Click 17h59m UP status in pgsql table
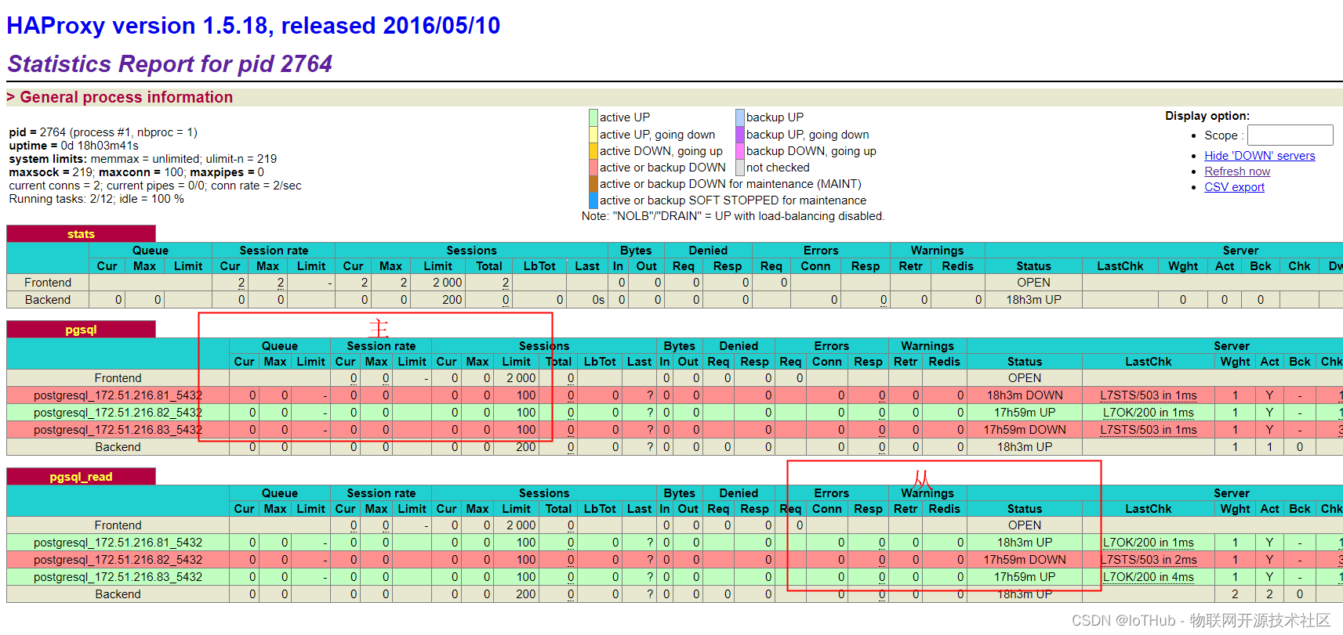Screen dimensions: 1343x635 [1025, 413]
